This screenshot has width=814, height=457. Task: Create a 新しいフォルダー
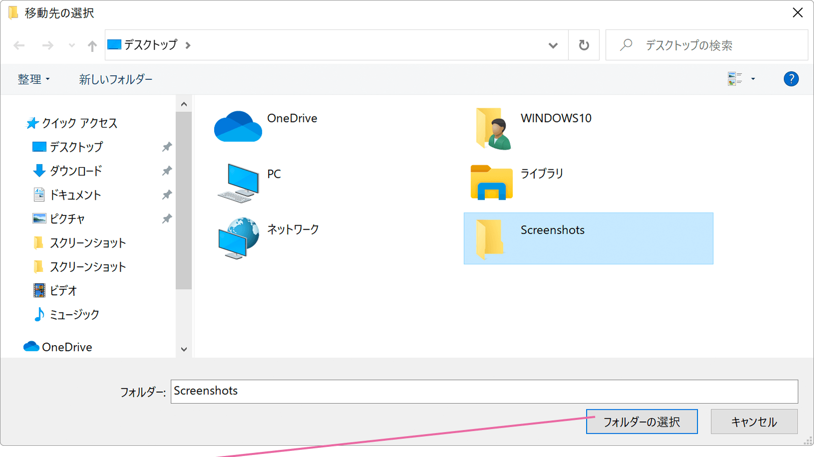coord(115,79)
